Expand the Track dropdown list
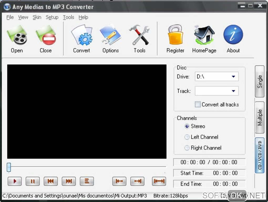268x202 pixels. (x=234, y=91)
